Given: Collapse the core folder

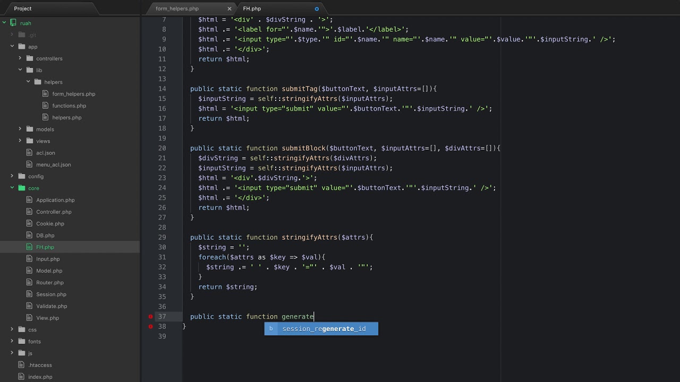Looking at the screenshot, I should click(x=12, y=188).
